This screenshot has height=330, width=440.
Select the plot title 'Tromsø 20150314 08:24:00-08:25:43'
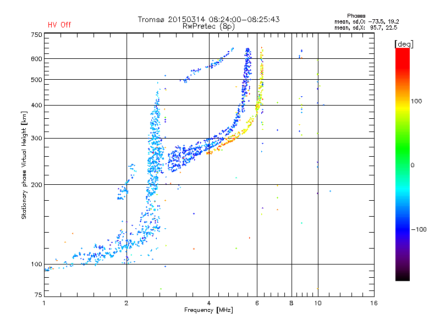(208, 19)
